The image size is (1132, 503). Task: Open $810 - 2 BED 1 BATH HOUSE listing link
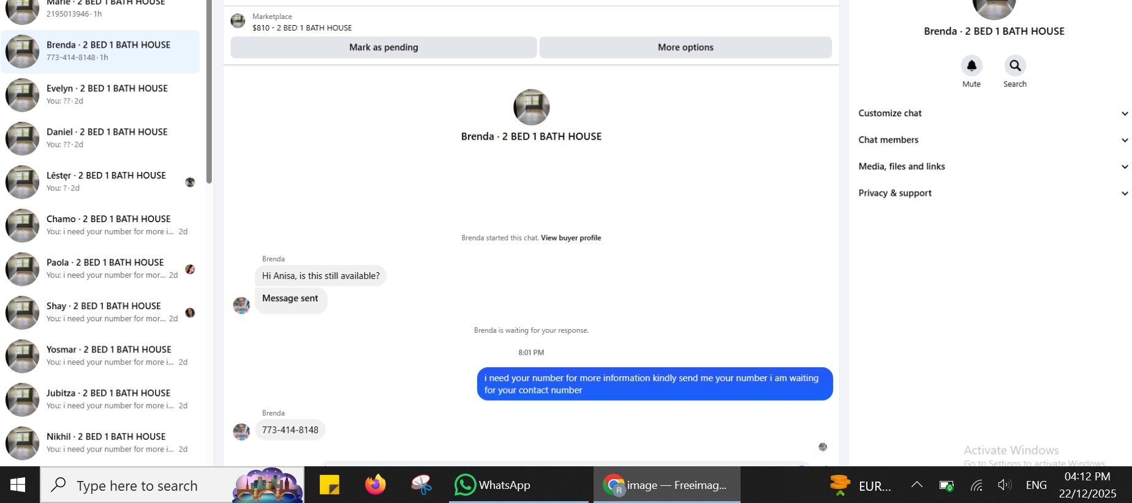[302, 28]
